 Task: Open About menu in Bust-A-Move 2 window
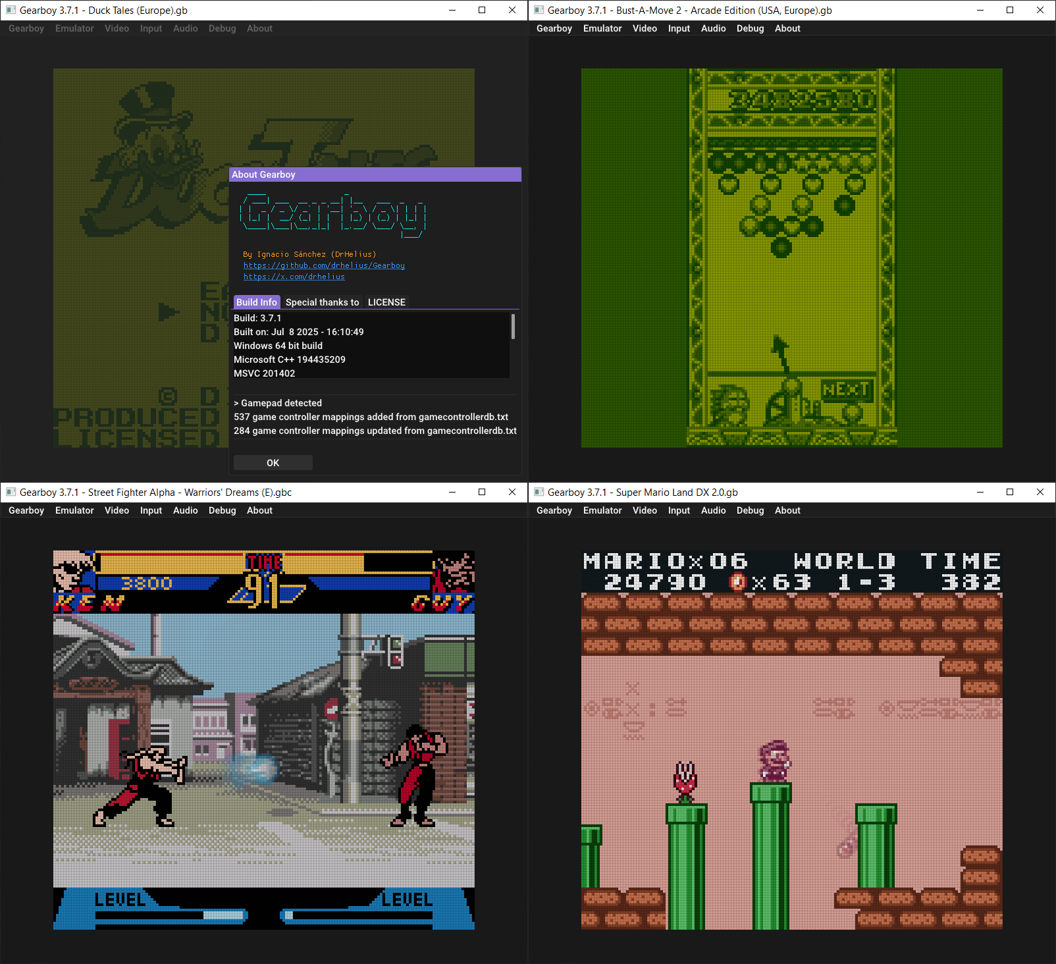[787, 28]
